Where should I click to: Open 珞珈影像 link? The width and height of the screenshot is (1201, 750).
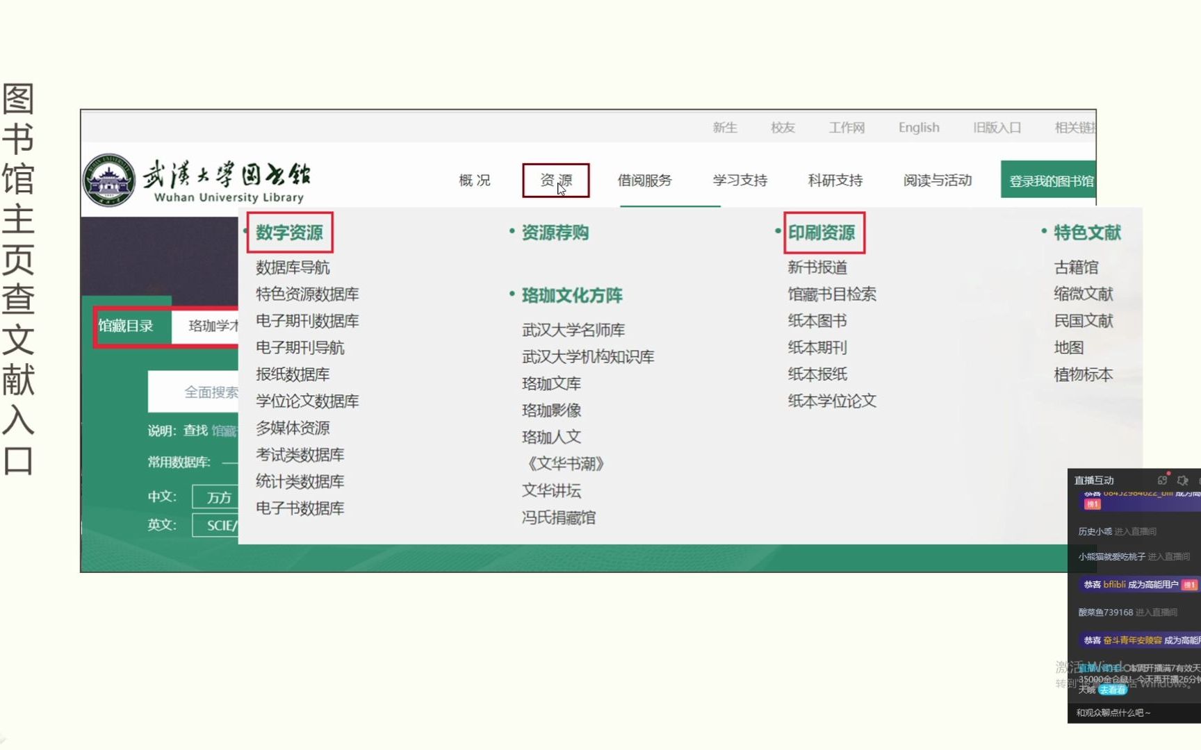click(551, 410)
